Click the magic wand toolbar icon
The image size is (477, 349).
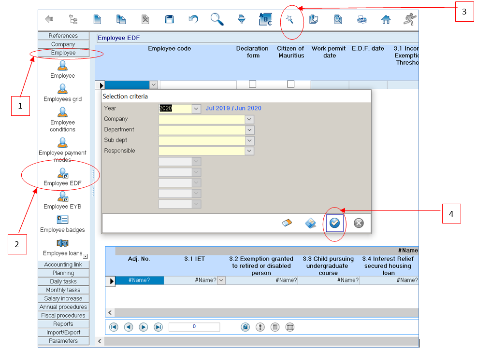(289, 20)
